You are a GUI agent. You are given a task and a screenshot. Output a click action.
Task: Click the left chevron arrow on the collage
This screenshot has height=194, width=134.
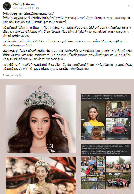pyautogui.click(x=129, y=124)
